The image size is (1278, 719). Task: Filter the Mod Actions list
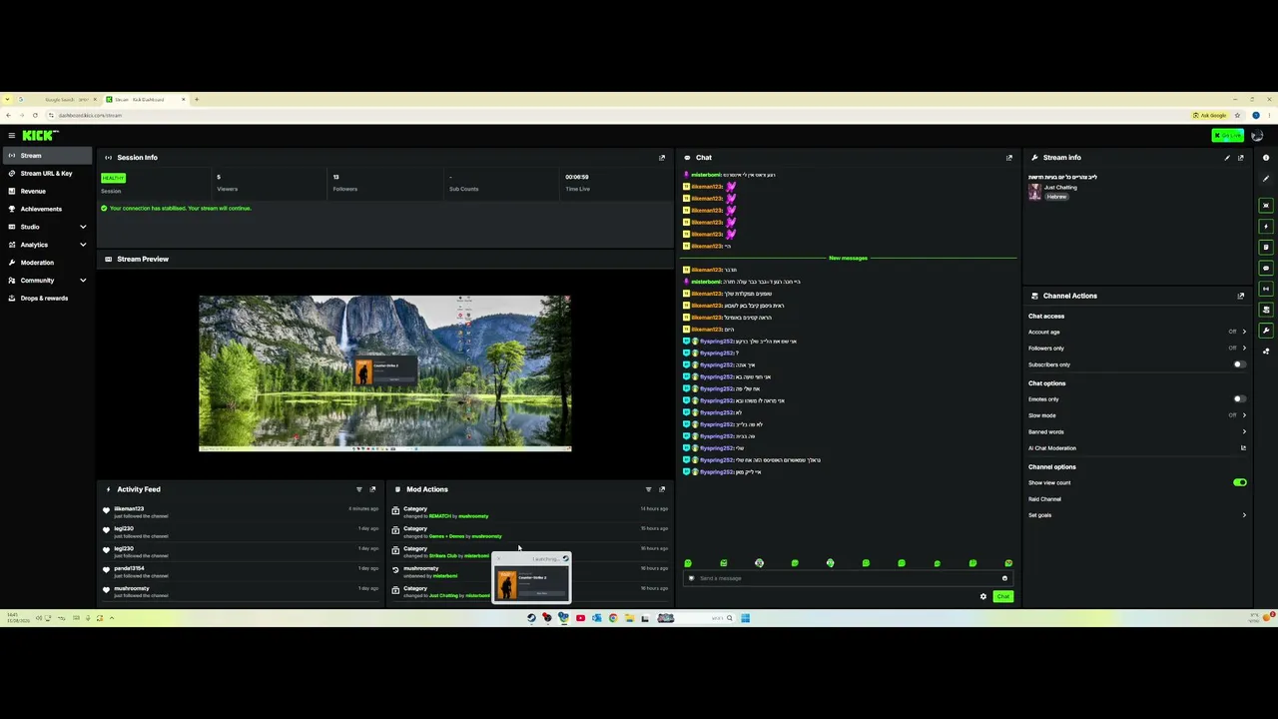pyautogui.click(x=648, y=489)
